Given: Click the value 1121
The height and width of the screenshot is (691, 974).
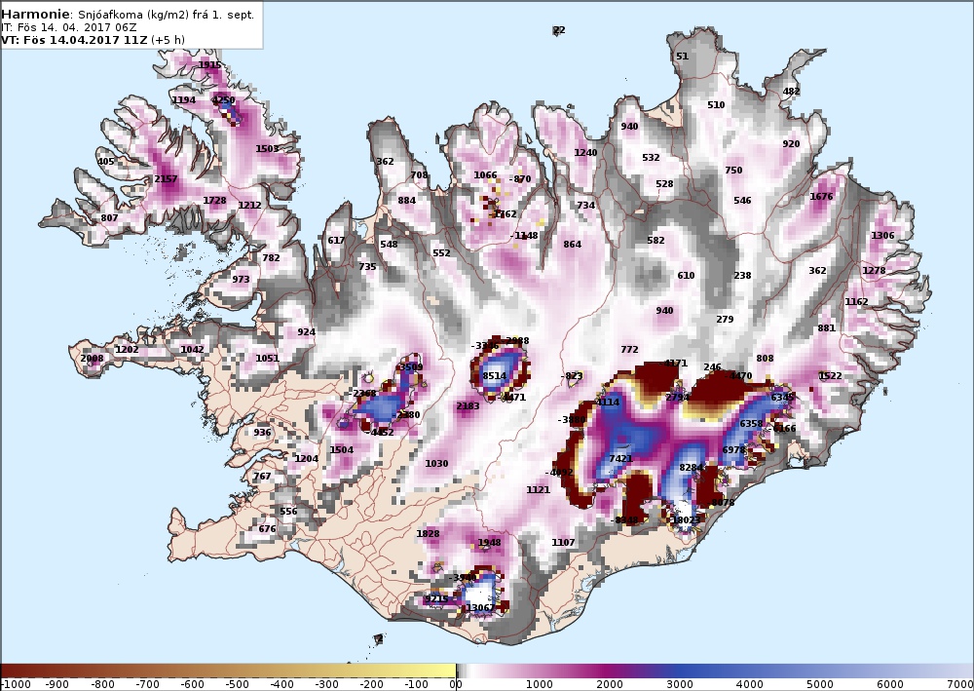Looking at the screenshot, I should click(538, 489).
